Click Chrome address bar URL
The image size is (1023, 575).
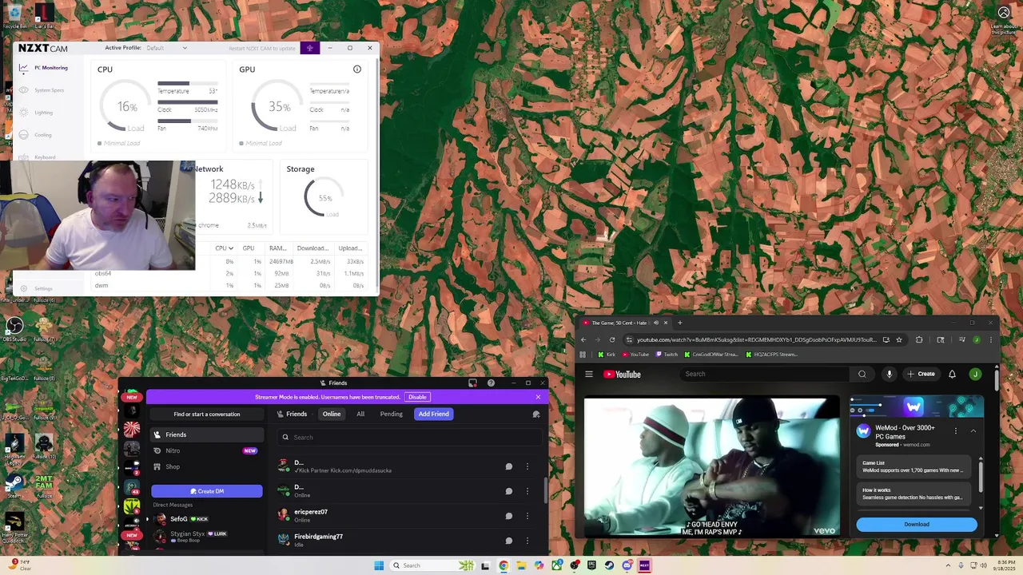(756, 339)
